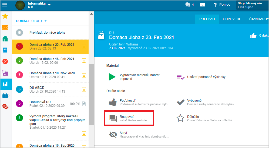The height and width of the screenshot is (148, 269).
Task: Switch to the ODPOVEDE tab
Action: (x=232, y=19)
